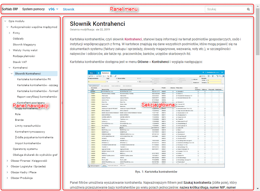Open System pomocy in the menu

[x=34, y=9]
